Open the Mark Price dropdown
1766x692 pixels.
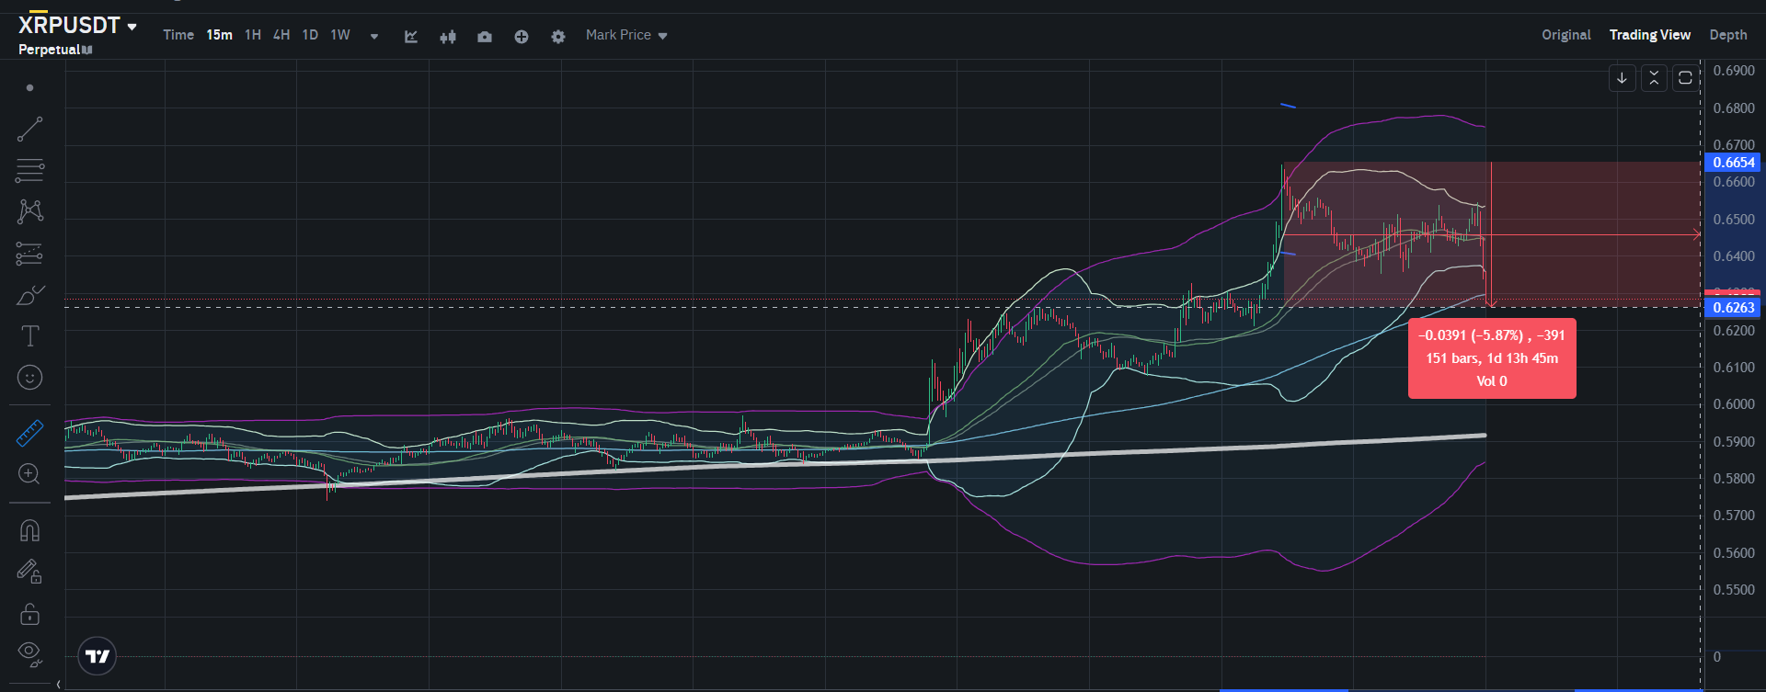coord(626,35)
